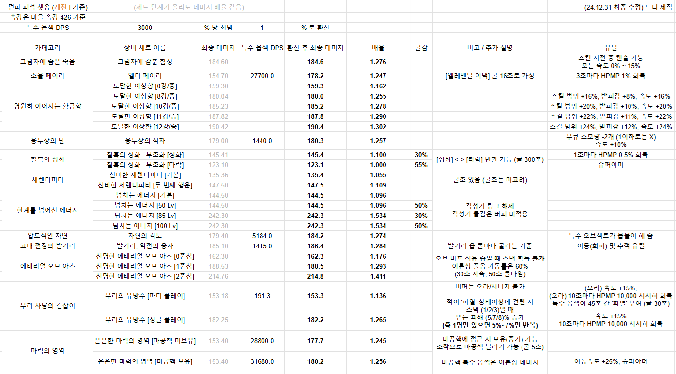The height and width of the screenshot is (374, 676).
Task: Click the 214.8 converted damage cell
Action: pyautogui.click(x=315, y=276)
